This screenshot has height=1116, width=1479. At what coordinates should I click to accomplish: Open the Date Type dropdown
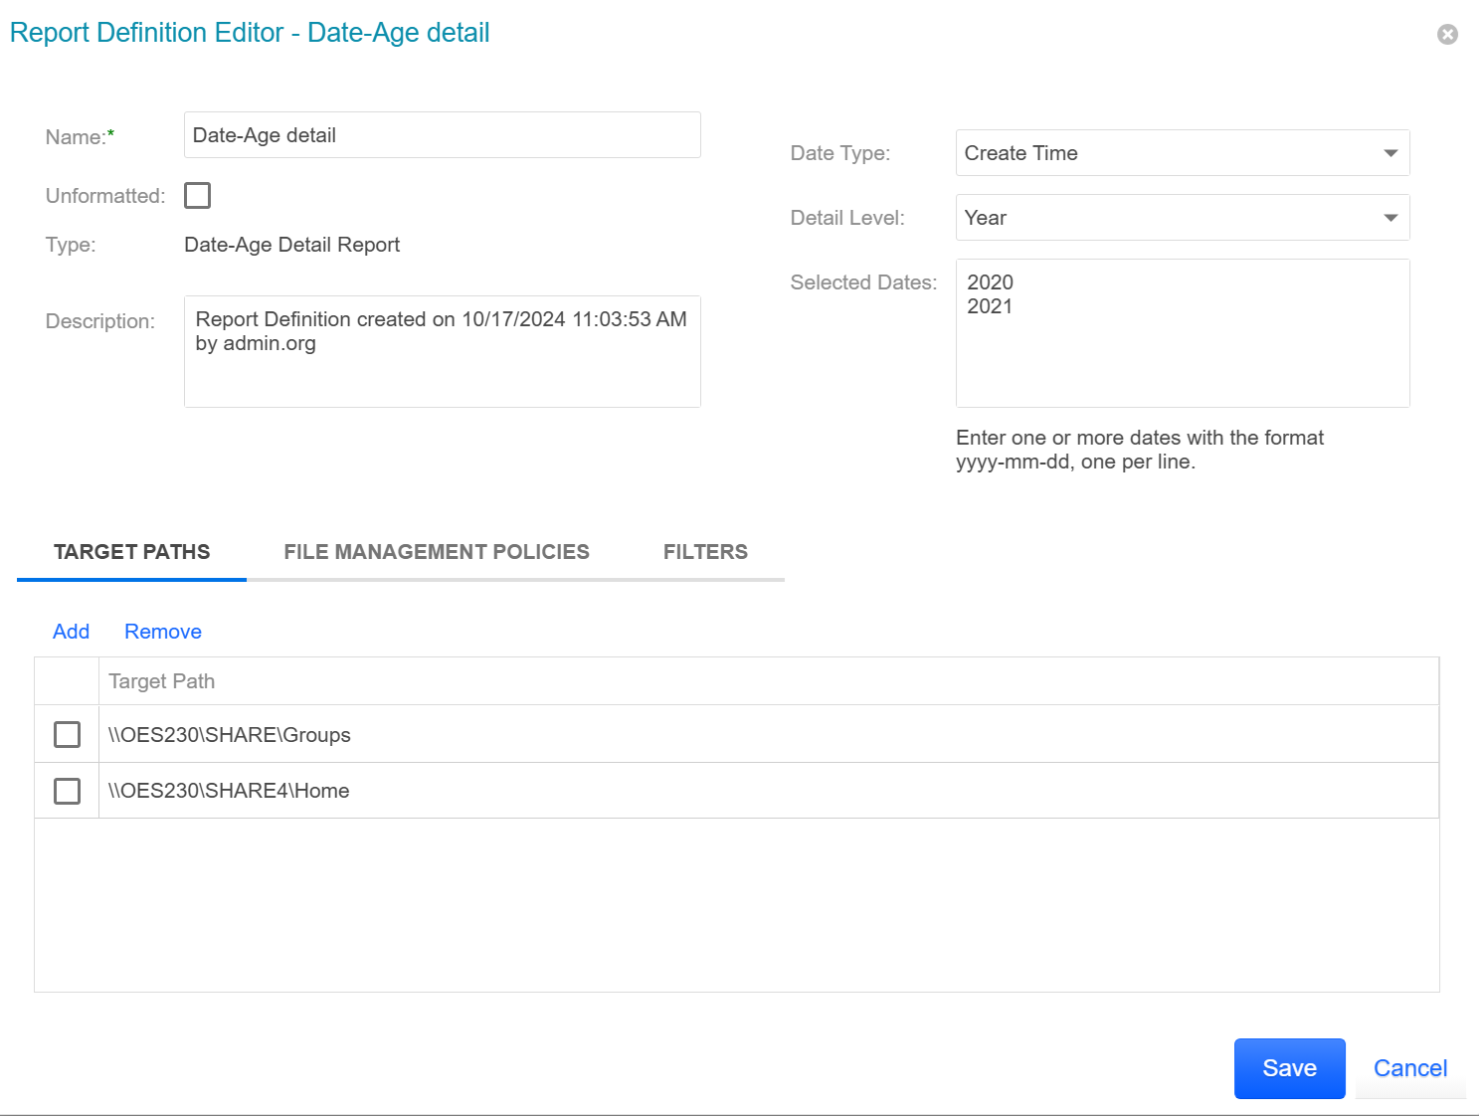1183,153
